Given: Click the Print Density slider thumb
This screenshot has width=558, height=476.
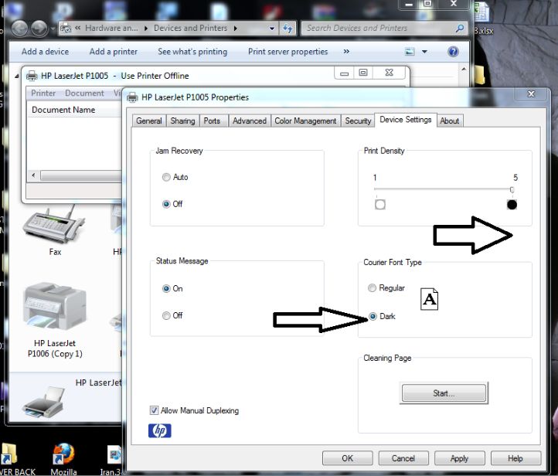Looking at the screenshot, I should [x=512, y=189].
